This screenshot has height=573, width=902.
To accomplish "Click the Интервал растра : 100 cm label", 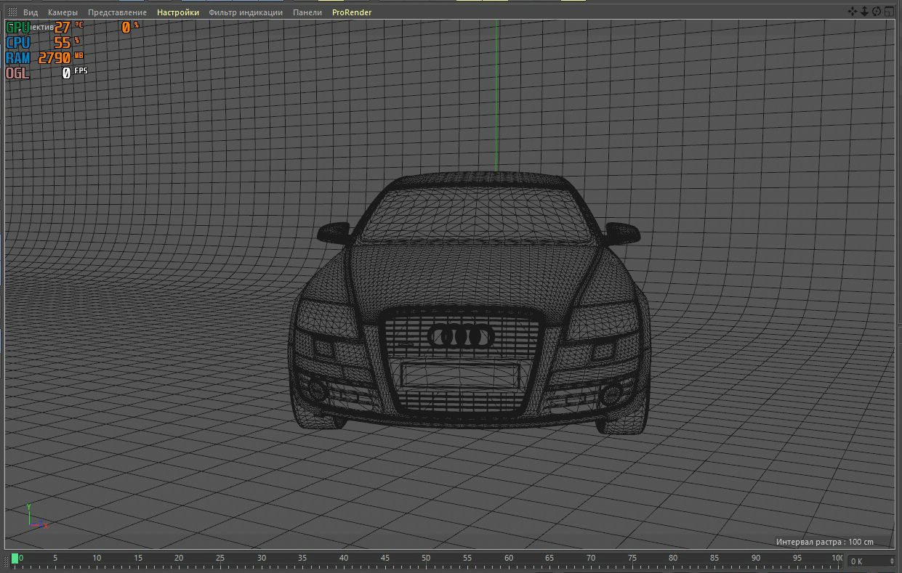I will (824, 542).
